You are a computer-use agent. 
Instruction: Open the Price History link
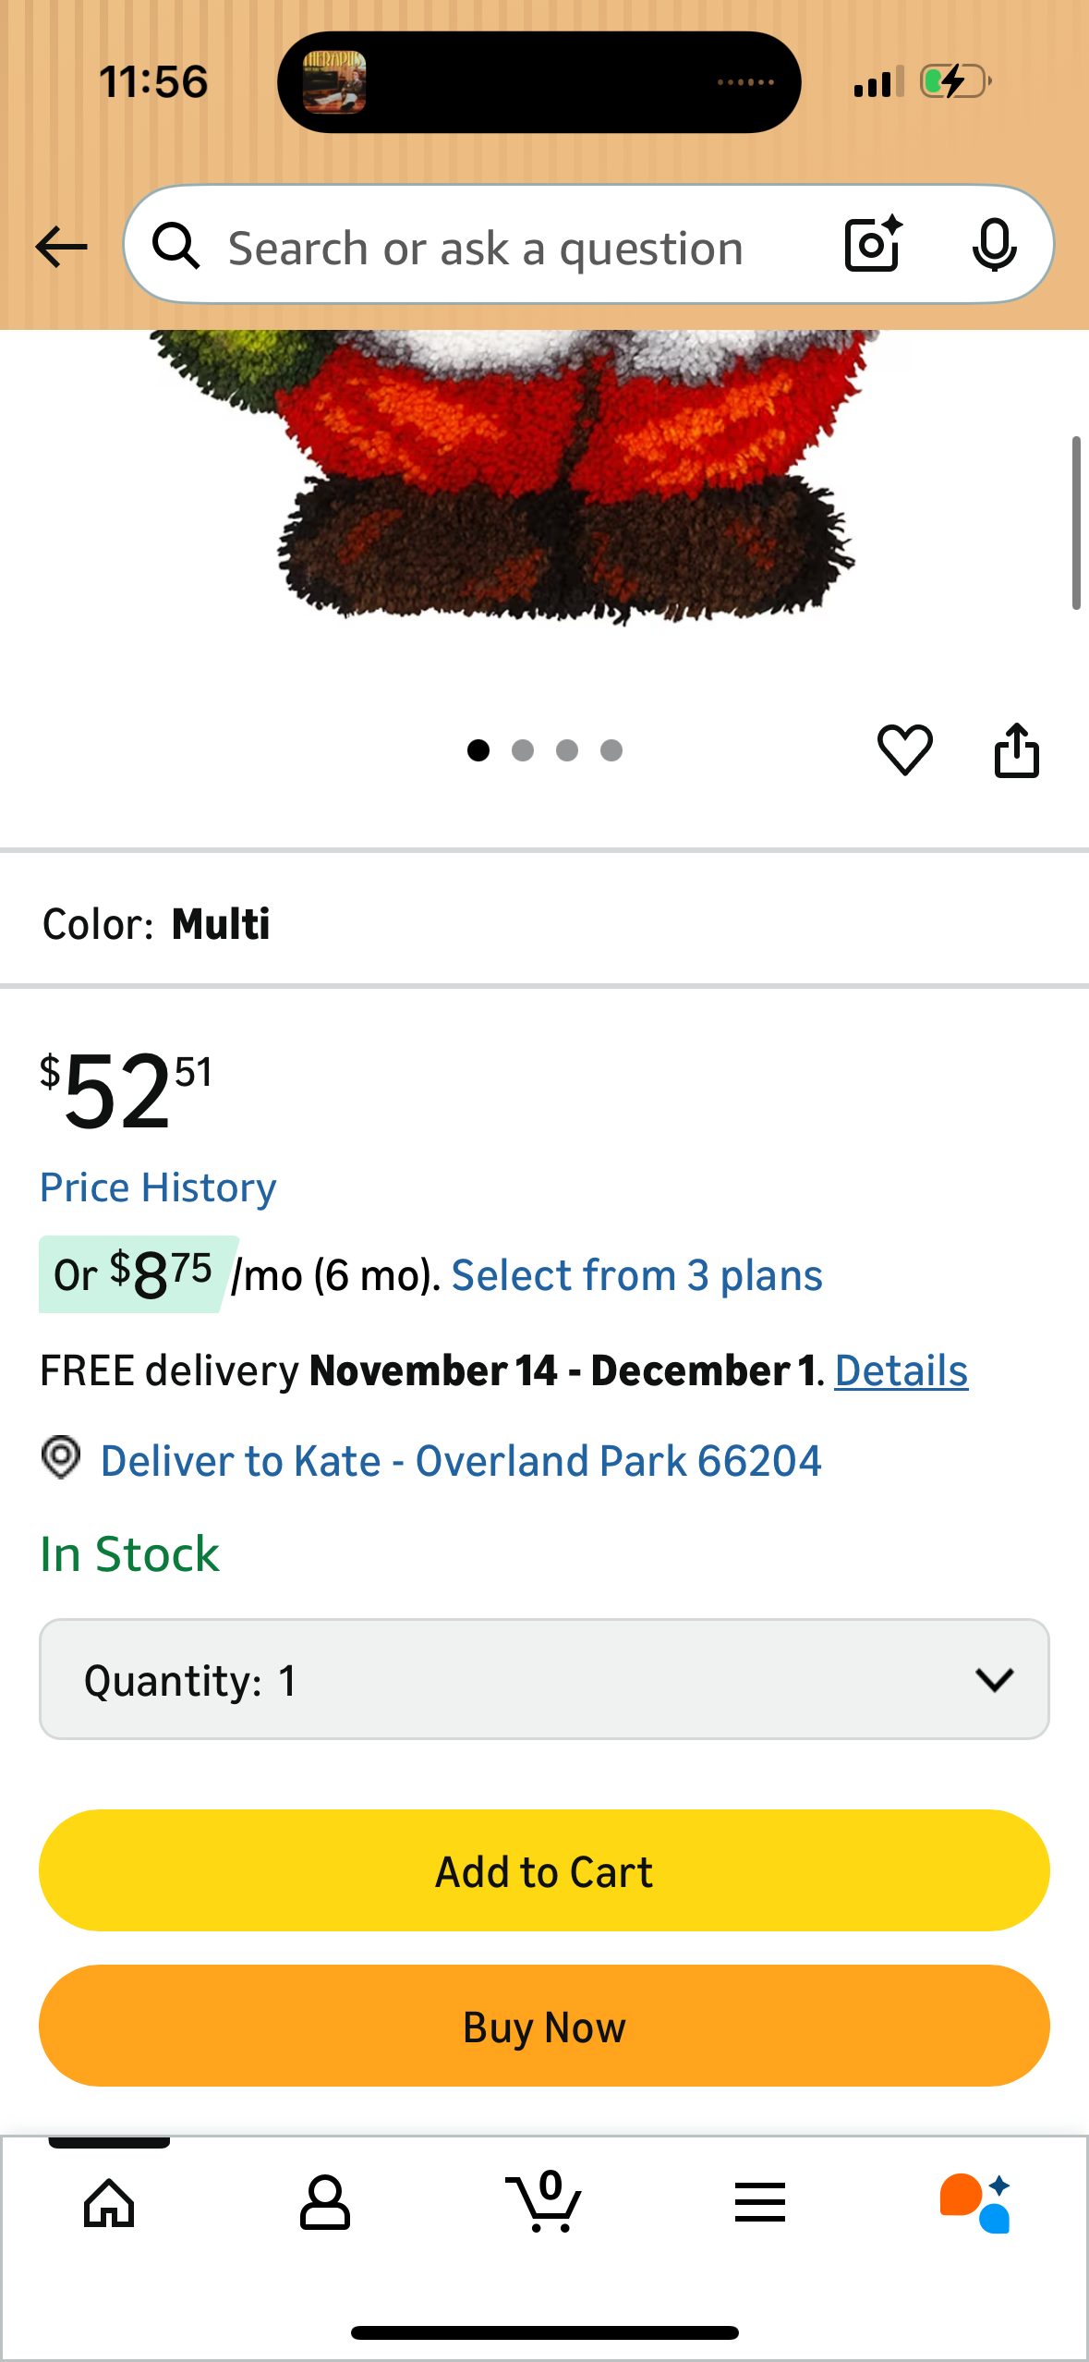coord(158,1187)
